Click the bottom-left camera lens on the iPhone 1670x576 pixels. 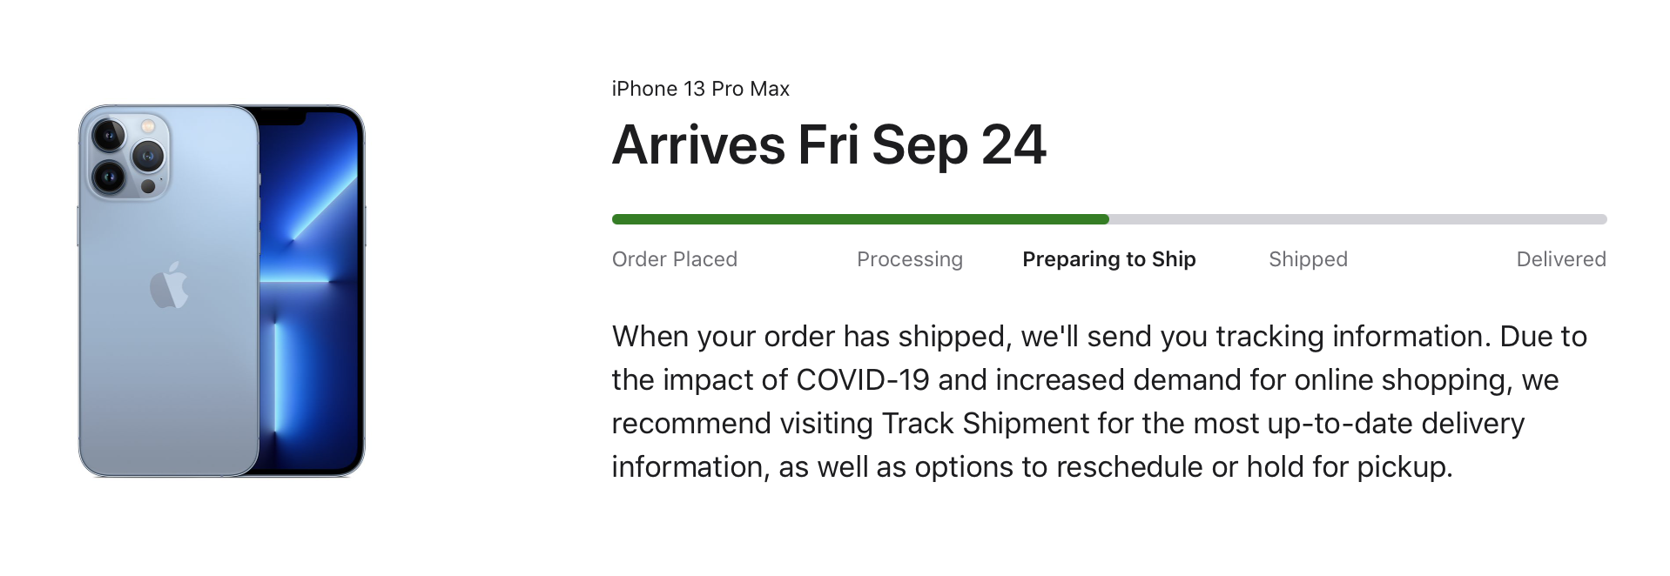pyautogui.click(x=110, y=177)
